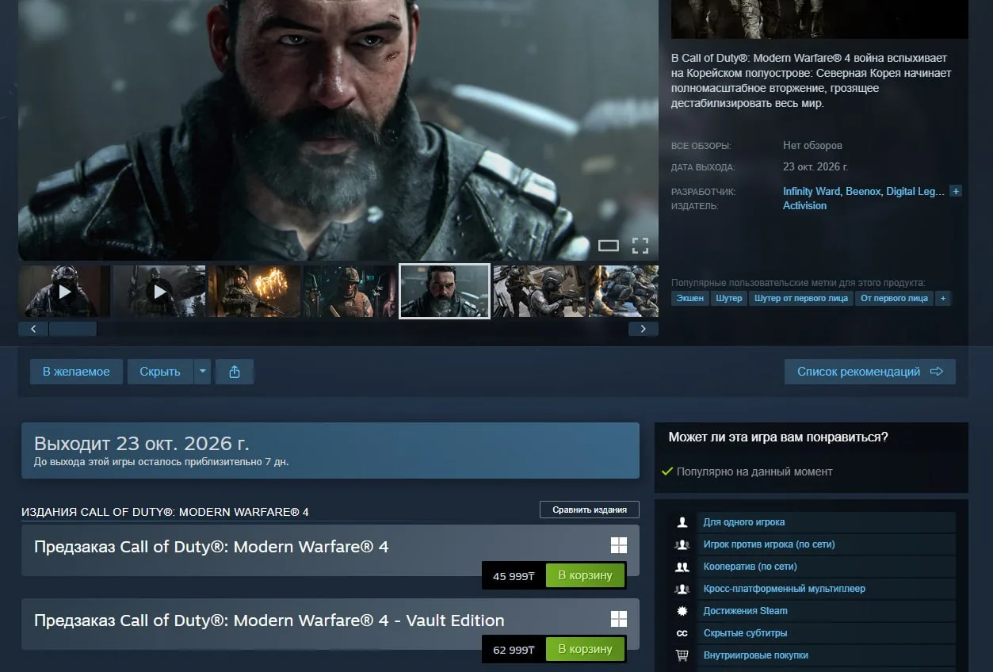
Task: Select the fourth thumbnail of soldier in helmet
Action: (349, 292)
